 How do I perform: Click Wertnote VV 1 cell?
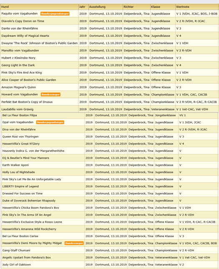(182, 115)
